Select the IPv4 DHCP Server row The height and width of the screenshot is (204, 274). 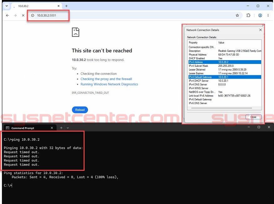225,81
